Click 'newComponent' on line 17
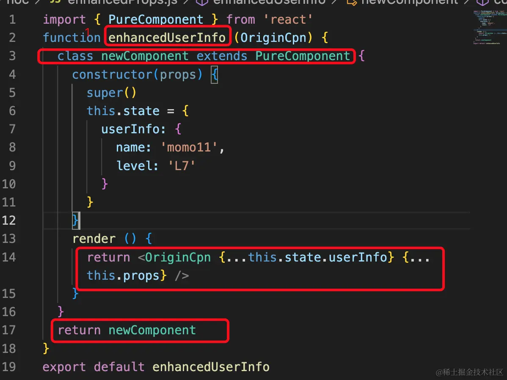Image resolution: width=507 pixels, height=380 pixels. [152, 330]
